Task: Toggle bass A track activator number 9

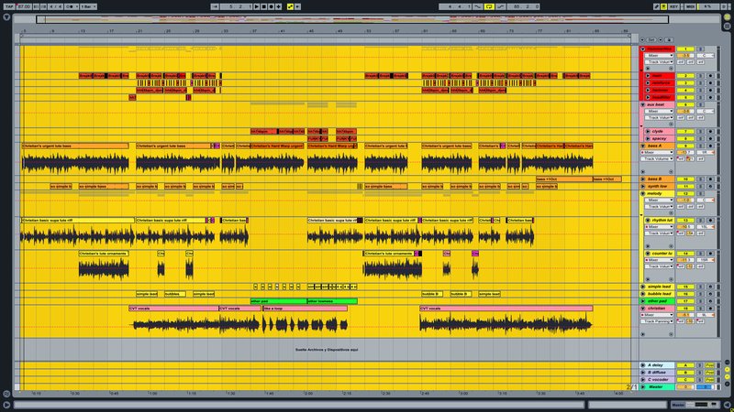Action: pos(685,146)
